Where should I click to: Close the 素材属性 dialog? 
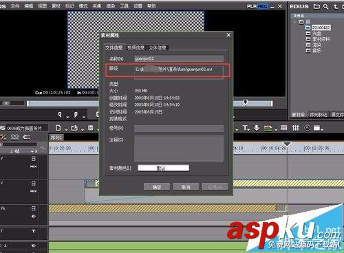click(x=228, y=35)
